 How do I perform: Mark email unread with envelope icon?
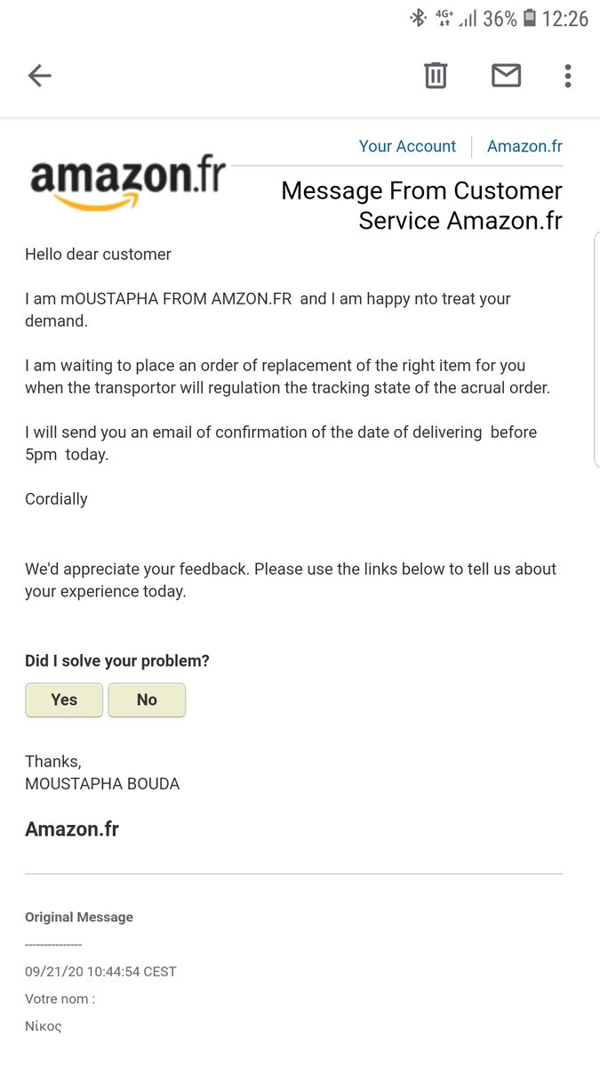tap(506, 76)
